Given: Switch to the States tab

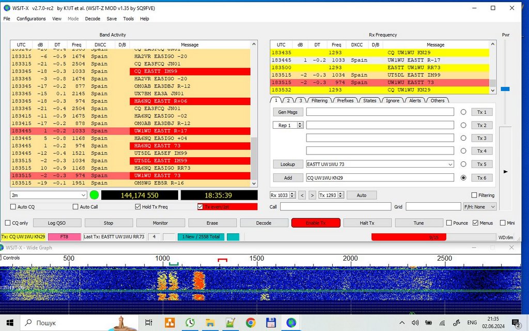Looking at the screenshot, I should [x=369, y=100].
